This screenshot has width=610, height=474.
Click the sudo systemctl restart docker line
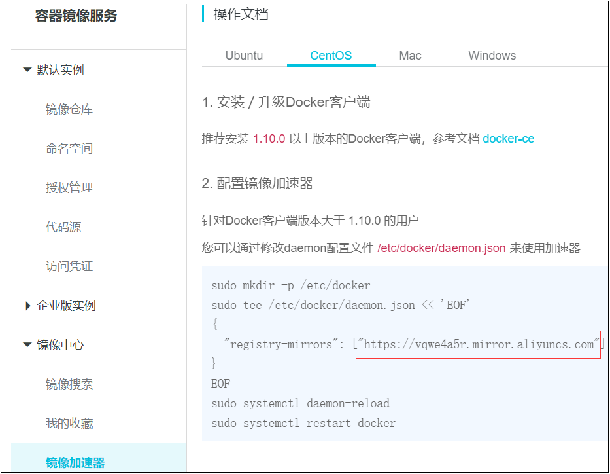(x=303, y=423)
